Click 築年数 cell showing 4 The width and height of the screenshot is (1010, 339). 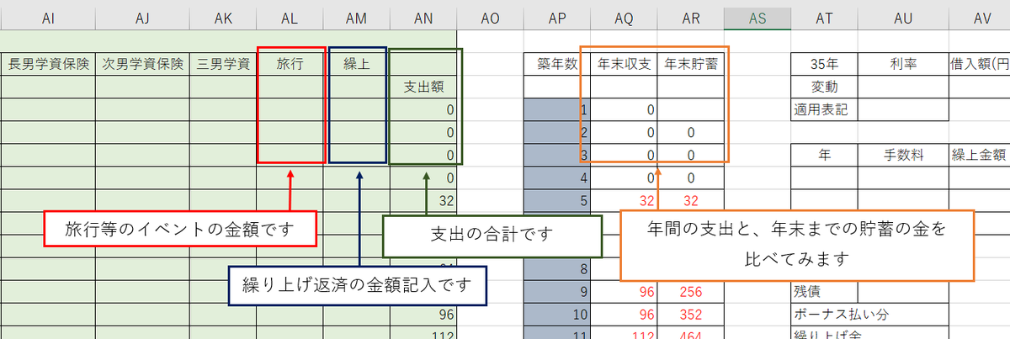tap(557, 177)
